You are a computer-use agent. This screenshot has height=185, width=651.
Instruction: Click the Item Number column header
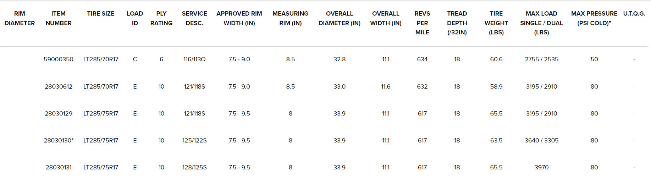(x=59, y=18)
